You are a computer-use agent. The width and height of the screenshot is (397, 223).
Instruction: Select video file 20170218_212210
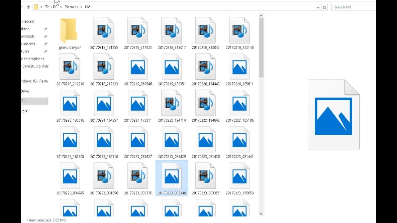(x=70, y=70)
